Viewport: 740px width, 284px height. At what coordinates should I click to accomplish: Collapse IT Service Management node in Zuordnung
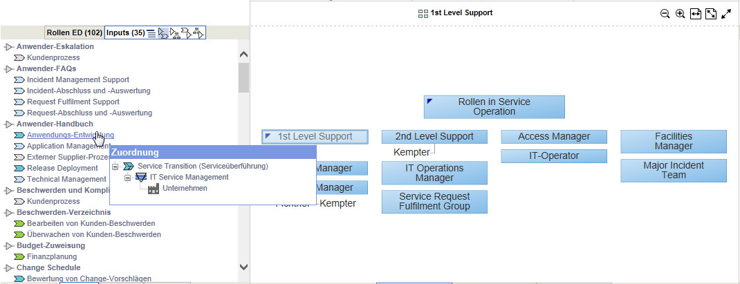click(x=127, y=178)
